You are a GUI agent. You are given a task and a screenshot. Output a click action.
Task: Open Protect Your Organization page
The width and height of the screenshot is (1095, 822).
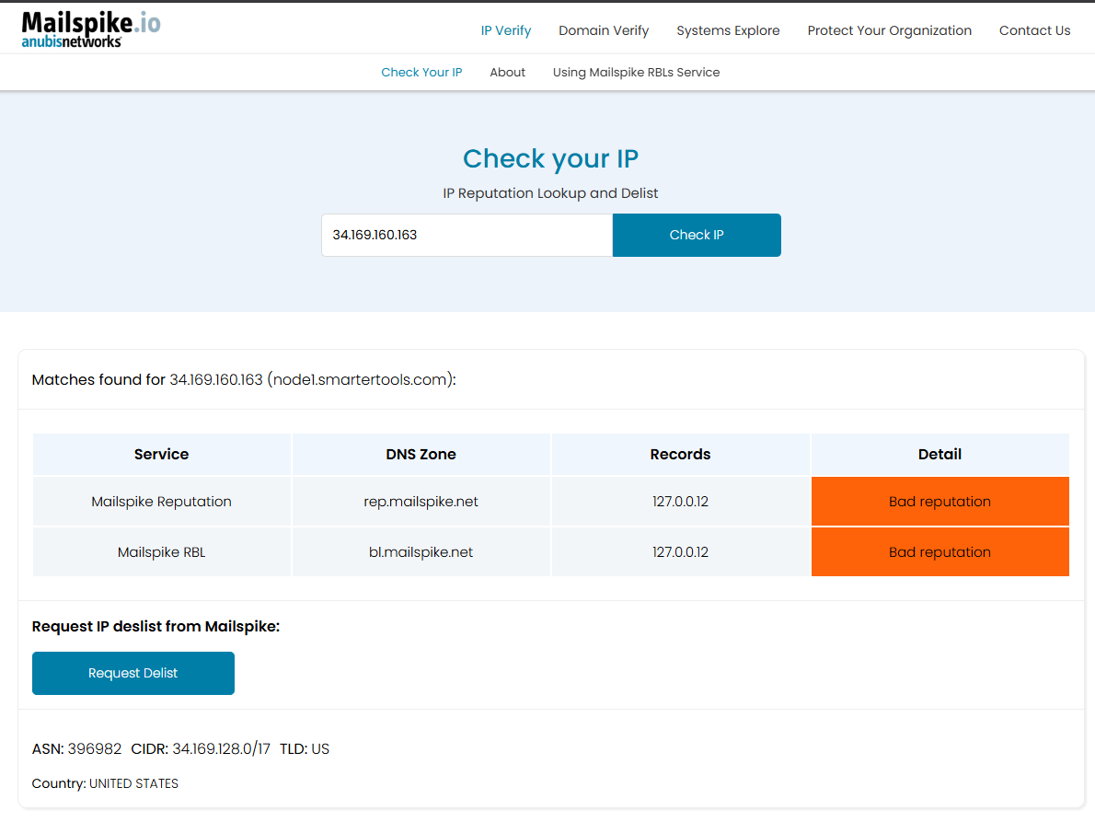pos(889,30)
